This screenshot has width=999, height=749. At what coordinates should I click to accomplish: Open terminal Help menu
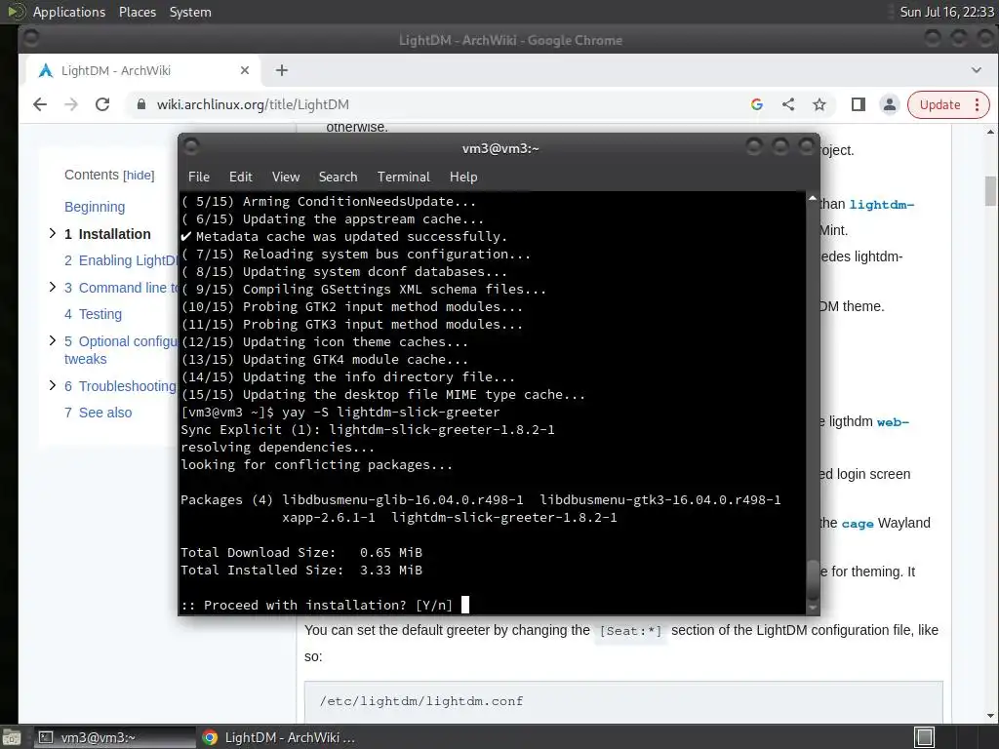tap(463, 177)
